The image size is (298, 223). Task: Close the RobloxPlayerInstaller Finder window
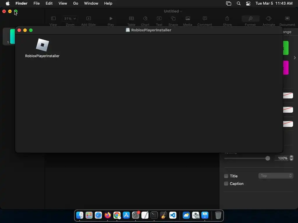[19, 30]
